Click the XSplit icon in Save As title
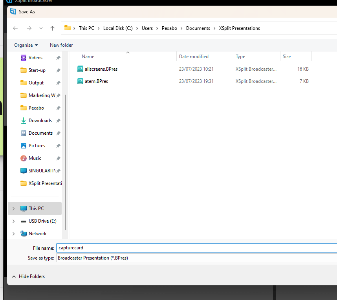 13,12
